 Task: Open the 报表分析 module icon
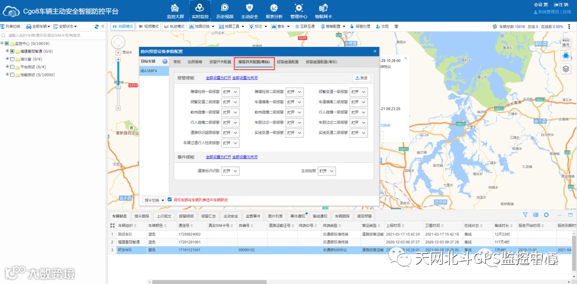tap(274, 7)
